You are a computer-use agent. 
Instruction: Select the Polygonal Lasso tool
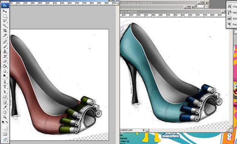point(5,21)
